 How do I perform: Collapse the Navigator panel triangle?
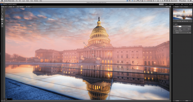tap(173, 7)
